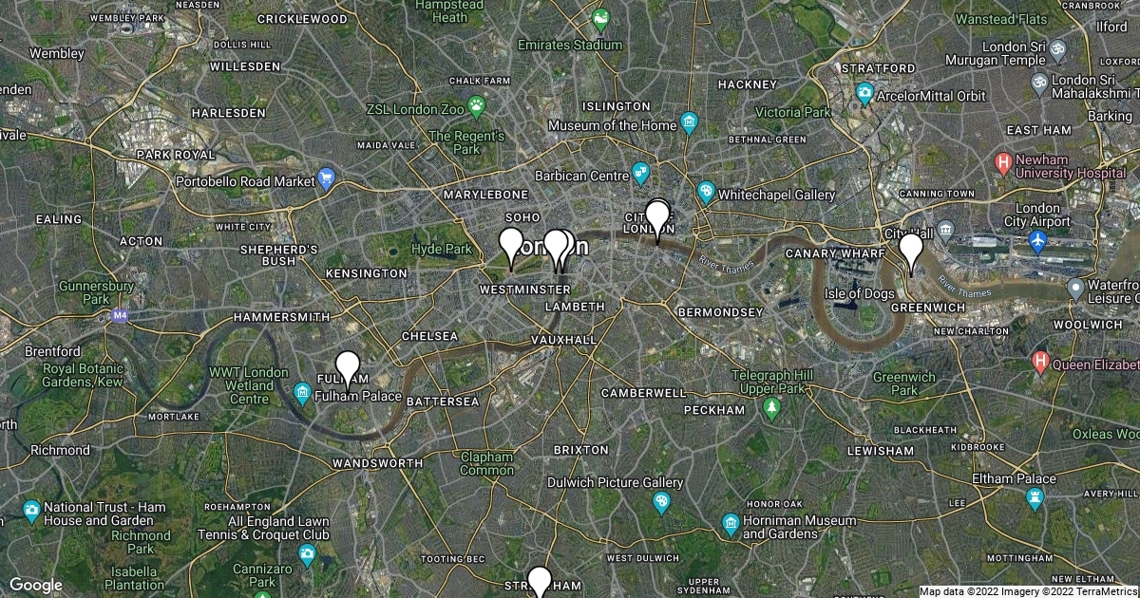Screen dimensions: 1140x598
Task: Click the Google logo
Action: 36,586
